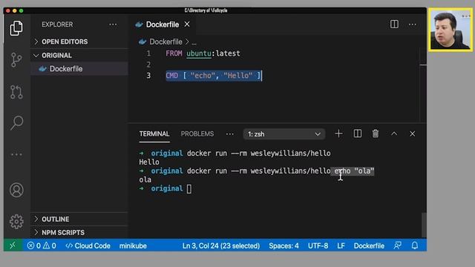
Task: Click the webcam video thumbnail
Action: coord(451,30)
